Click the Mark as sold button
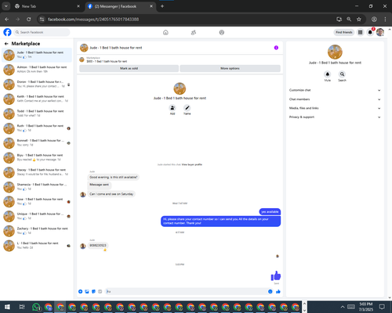This screenshot has height=313, width=392. click(129, 68)
